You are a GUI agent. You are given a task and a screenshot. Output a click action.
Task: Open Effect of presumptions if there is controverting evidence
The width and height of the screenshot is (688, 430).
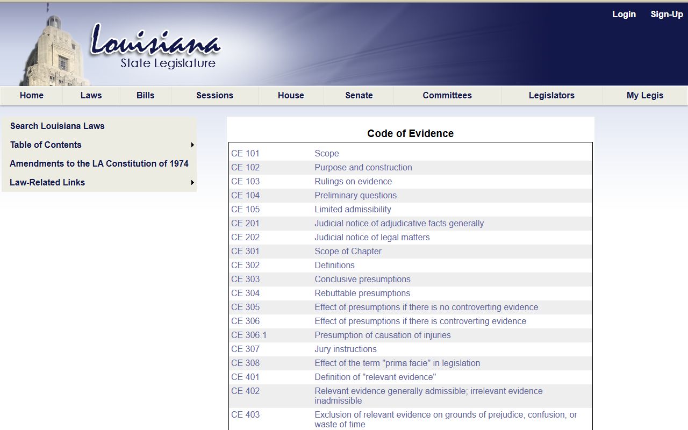click(420, 321)
